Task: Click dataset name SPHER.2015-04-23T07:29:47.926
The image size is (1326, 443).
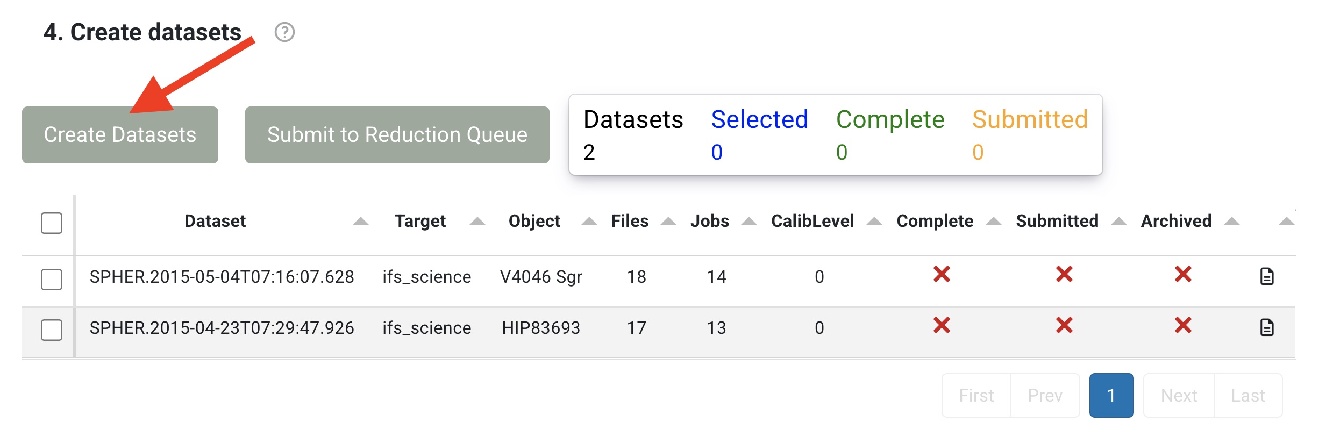Action: point(222,327)
